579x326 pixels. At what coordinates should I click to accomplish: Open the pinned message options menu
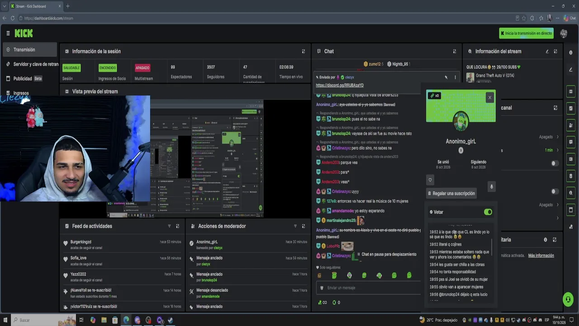455,77
